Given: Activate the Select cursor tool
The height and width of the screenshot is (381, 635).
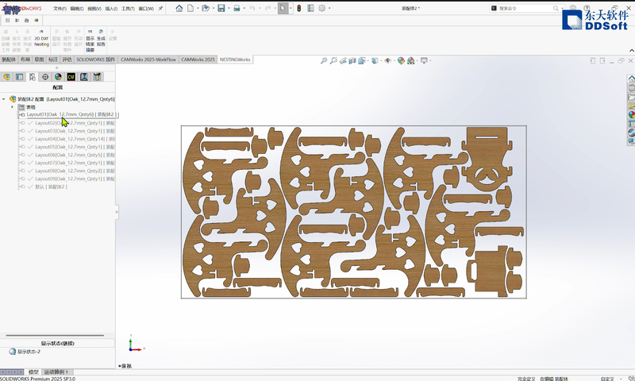Looking at the screenshot, I should pyautogui.click(x=283, y=8).
